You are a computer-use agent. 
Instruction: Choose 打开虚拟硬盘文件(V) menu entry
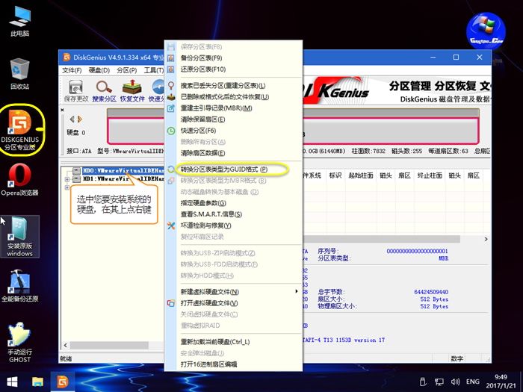click(x=233, y=303)
